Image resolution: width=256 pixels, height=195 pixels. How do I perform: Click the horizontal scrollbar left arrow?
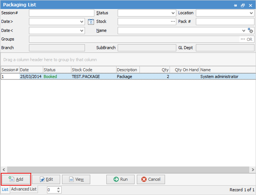[x=4, y=169]
